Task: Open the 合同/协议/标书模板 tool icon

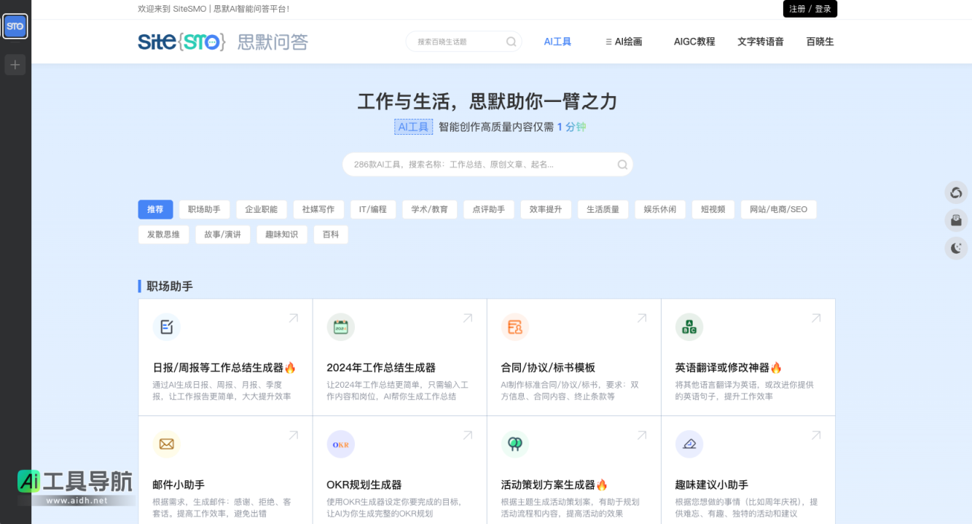Action: pyautogui.click(x=515, y=327)
